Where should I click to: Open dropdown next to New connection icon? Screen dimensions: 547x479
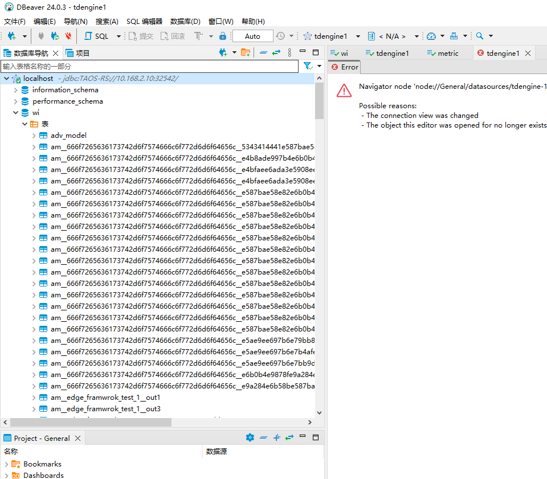(x=25, y=36)
